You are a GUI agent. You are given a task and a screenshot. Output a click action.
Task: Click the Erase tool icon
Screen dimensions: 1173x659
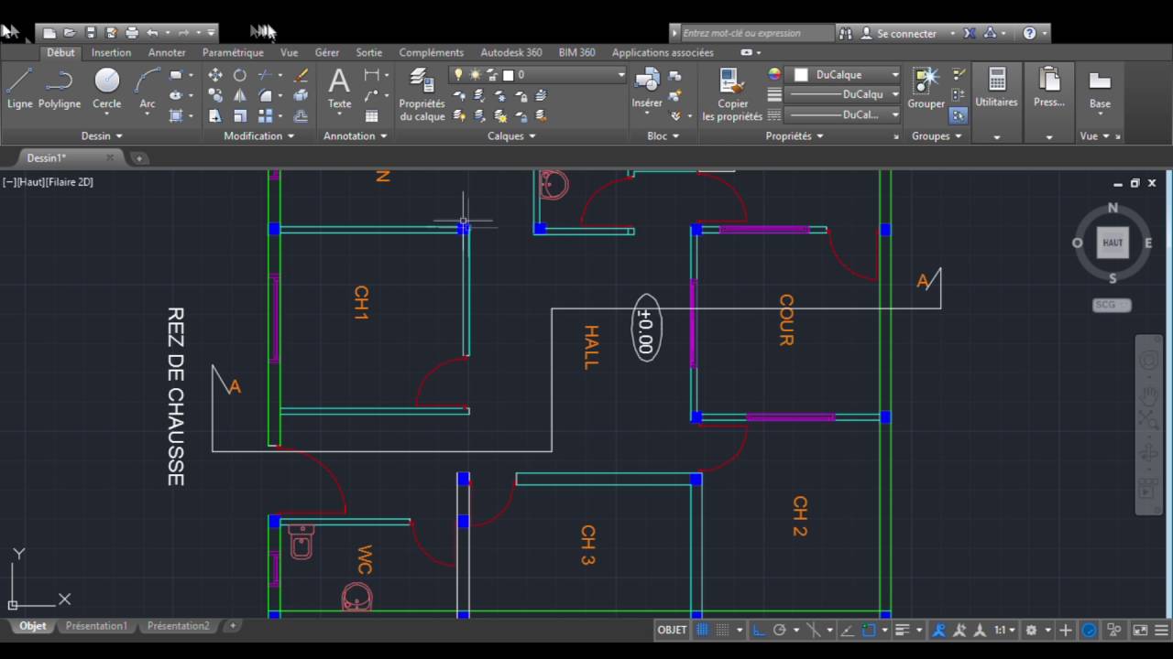click(301, 75)
